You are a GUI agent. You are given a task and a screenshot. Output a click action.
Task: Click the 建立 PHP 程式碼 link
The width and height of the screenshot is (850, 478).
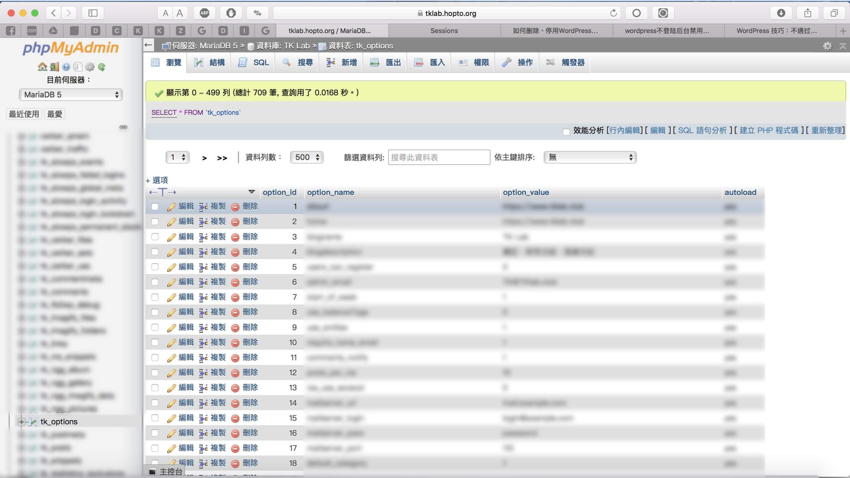769,130
